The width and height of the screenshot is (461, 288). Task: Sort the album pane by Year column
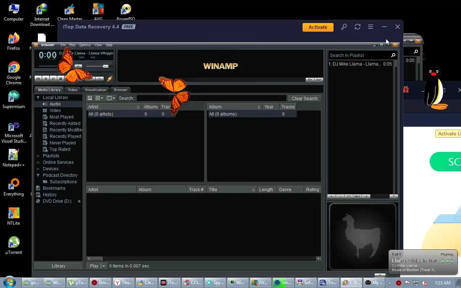click(271, 107)
